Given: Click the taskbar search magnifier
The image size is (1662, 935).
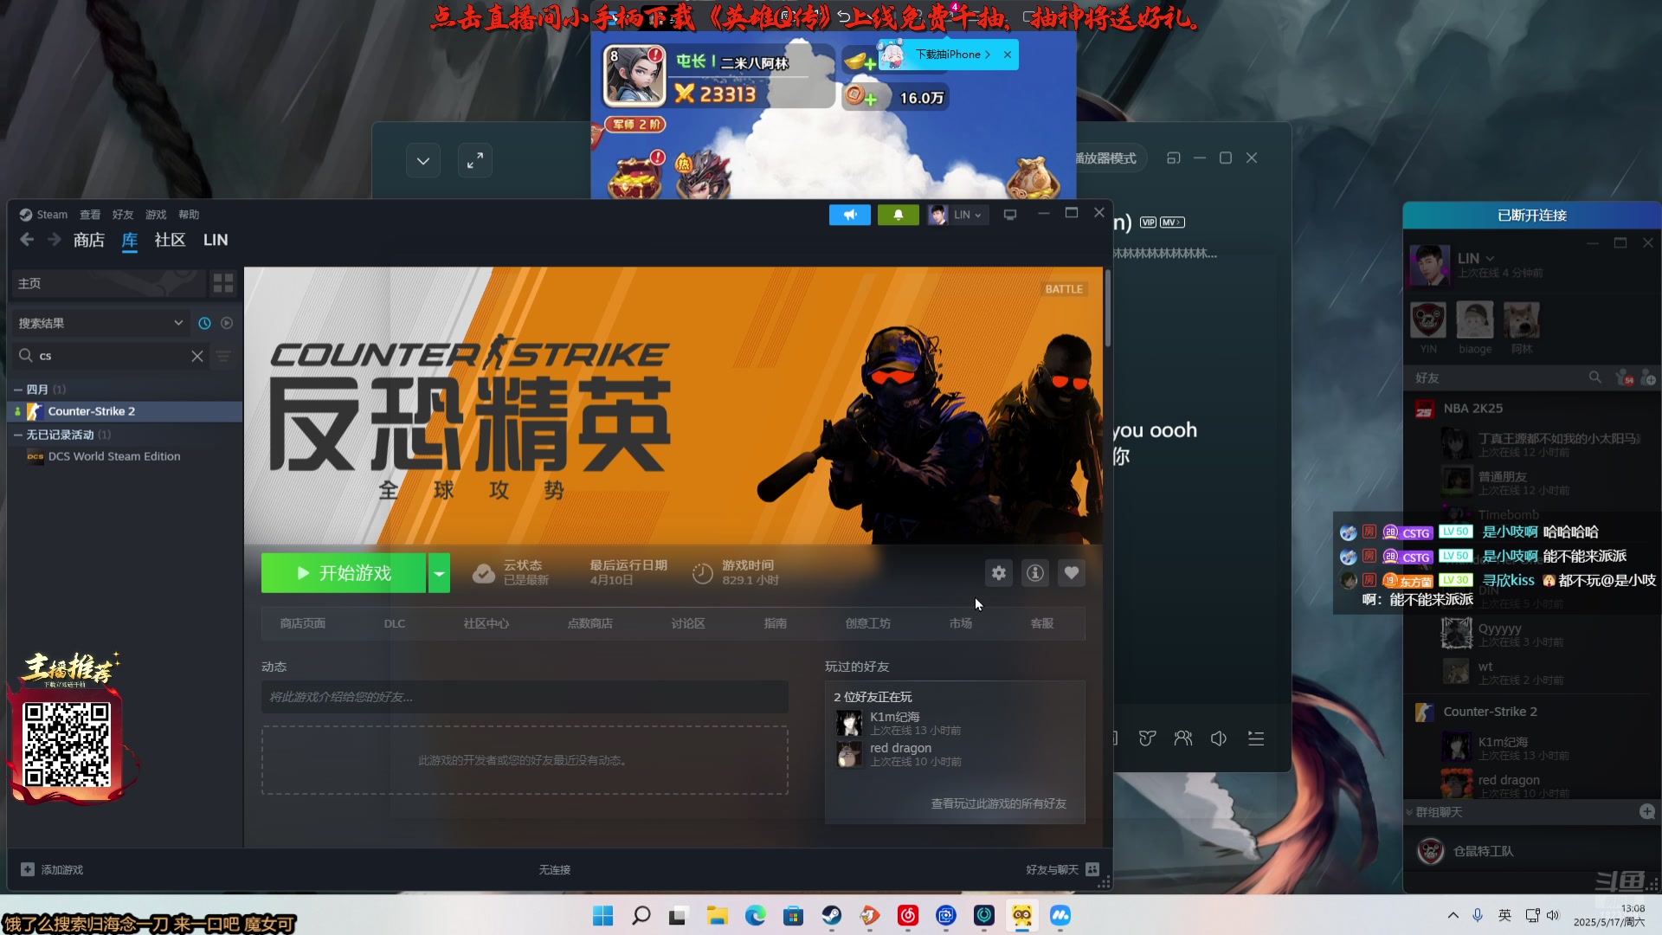Looking at the screenshot, I should [641, 915].
